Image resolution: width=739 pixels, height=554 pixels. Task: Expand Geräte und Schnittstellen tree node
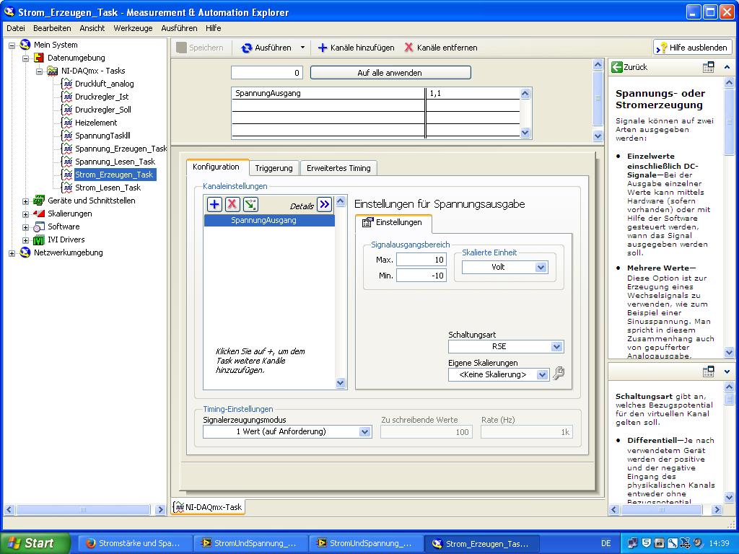pyautogui.click(x=26, y=201)
